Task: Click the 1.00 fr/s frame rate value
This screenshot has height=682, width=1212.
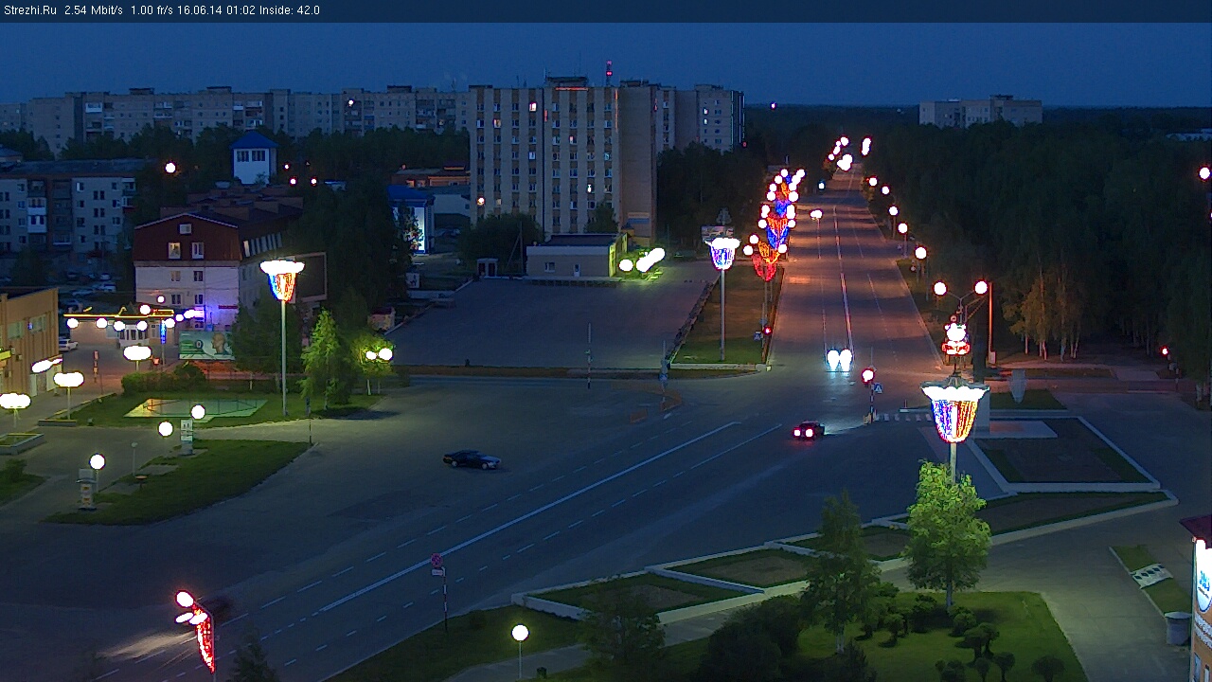Action: (151, 10)
